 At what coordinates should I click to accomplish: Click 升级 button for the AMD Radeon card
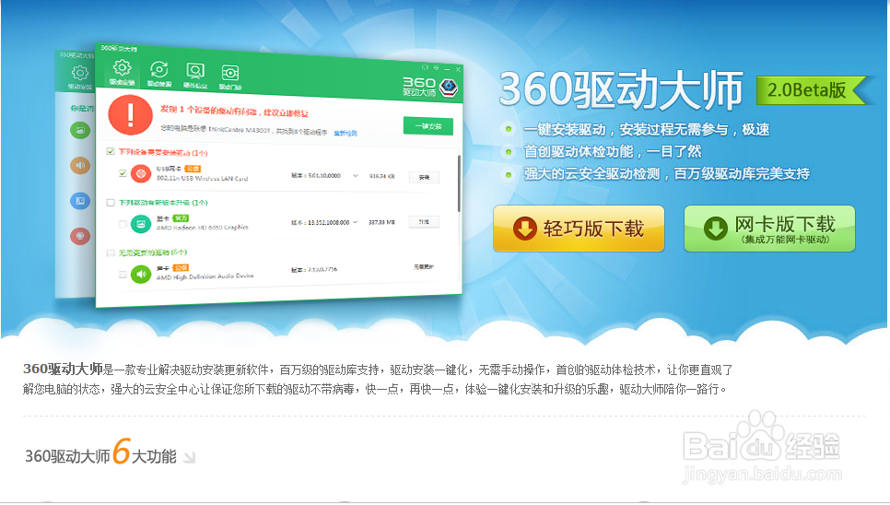(x=424, y=222)
